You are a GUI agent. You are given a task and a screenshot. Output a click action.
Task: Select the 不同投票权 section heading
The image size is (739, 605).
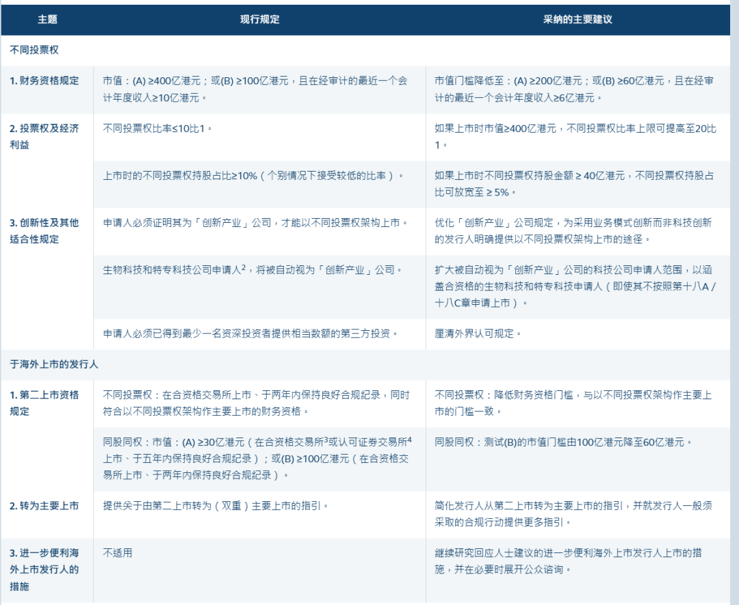pos(34,50)
